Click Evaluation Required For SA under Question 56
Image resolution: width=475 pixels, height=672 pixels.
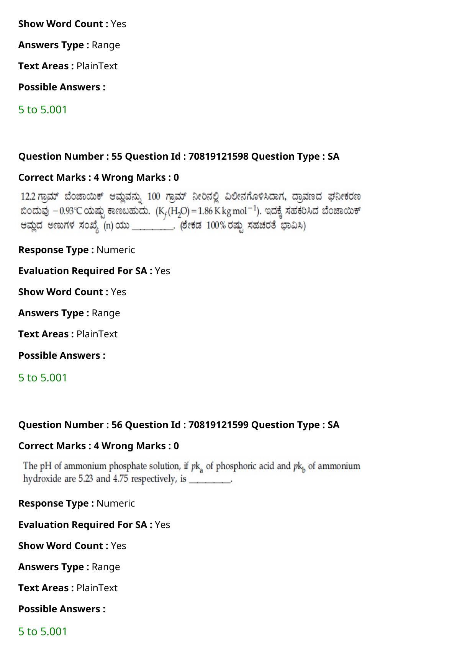94,525
